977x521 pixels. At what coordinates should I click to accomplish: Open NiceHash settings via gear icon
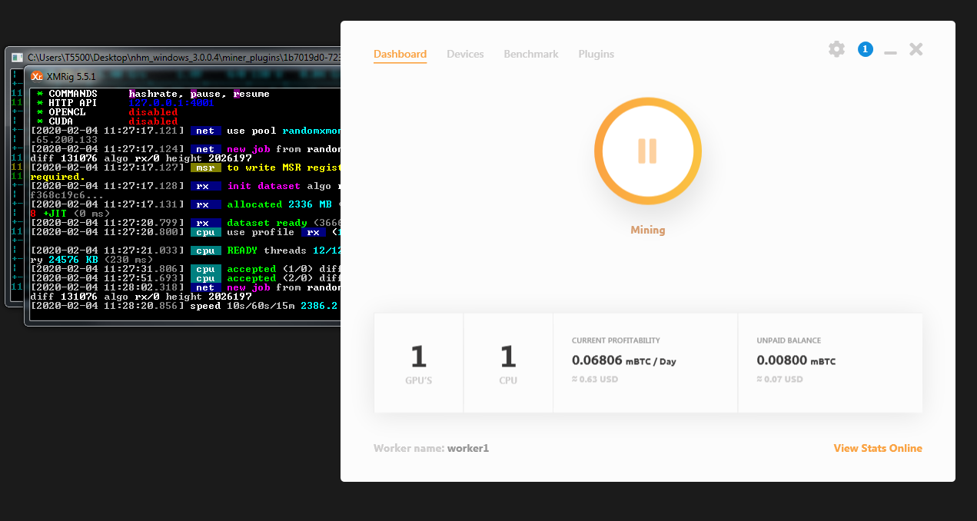(x=836, y=48)
